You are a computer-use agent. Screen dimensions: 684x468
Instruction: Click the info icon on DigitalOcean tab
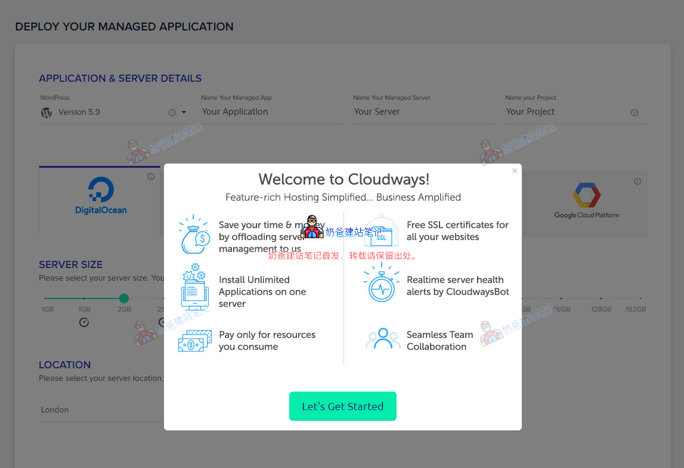point(151,177)
